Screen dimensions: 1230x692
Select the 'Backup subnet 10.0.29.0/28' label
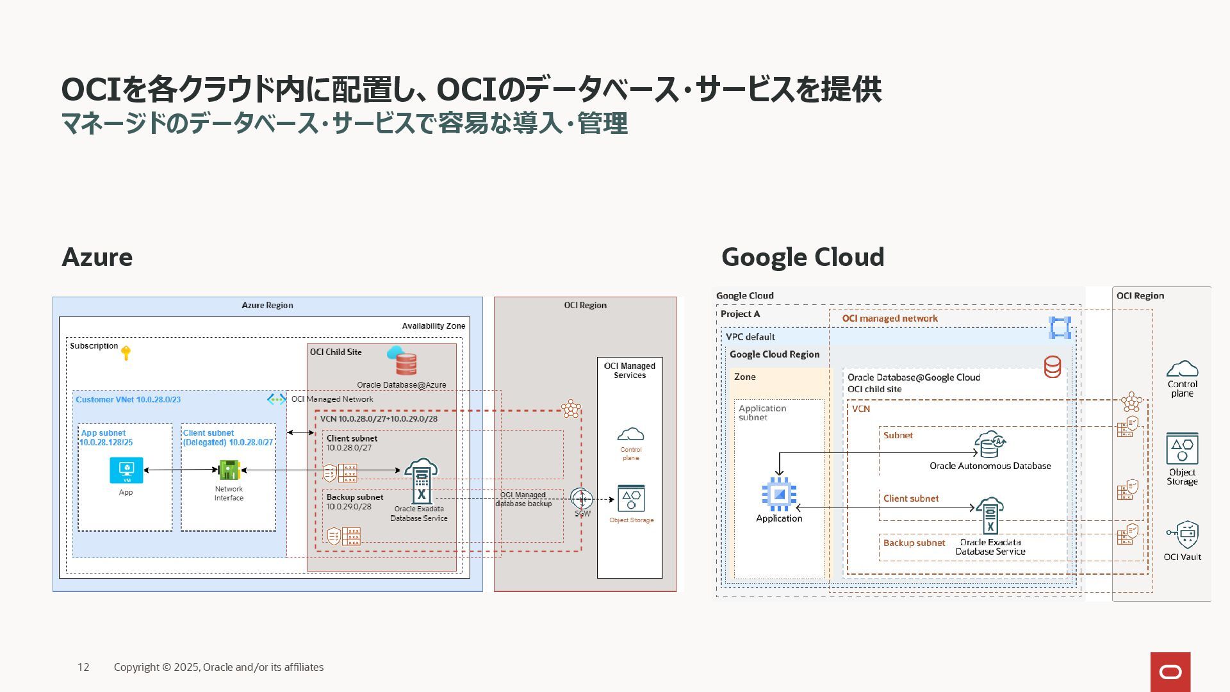355,502
